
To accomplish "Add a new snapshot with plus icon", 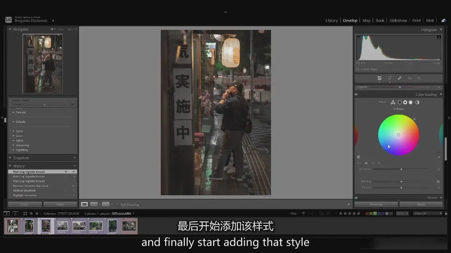I will point(75,158).
